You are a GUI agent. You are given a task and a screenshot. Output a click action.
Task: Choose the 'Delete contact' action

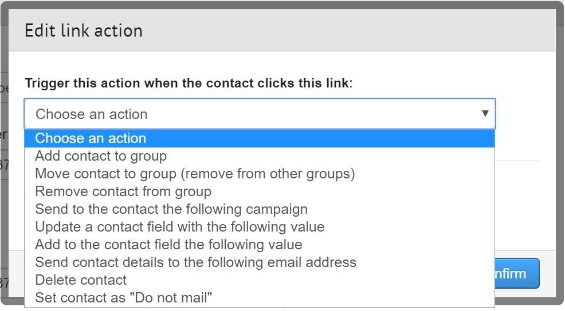[81, 280]
